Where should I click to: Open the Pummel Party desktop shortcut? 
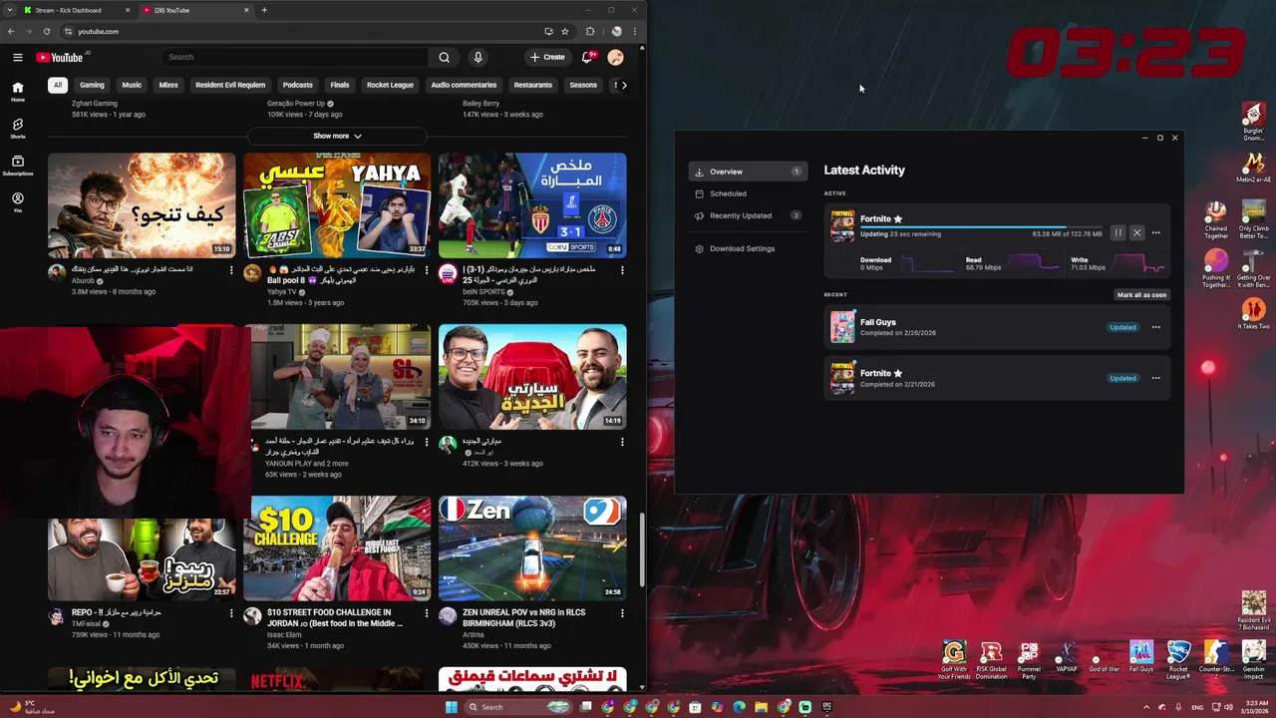[x=1029, y=659]
